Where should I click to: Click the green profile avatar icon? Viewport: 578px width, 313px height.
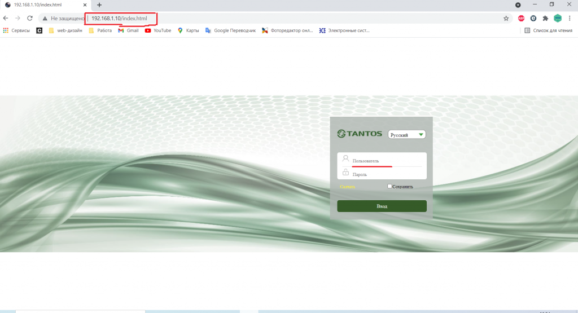coord(558,18)
